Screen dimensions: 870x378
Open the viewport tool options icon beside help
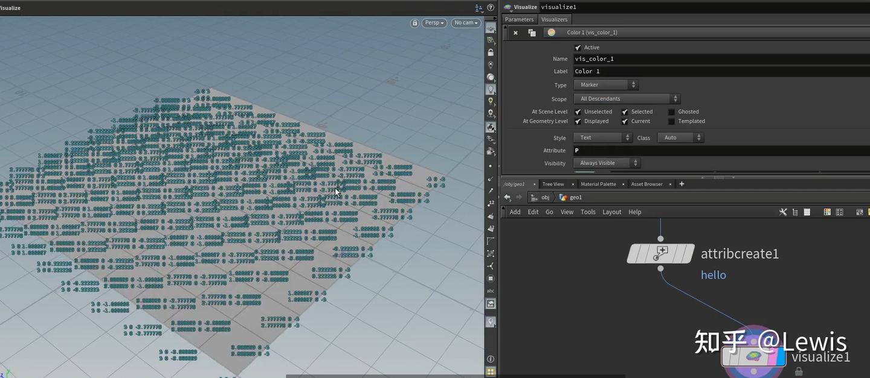pyautogui.click(x=479, y=8)
